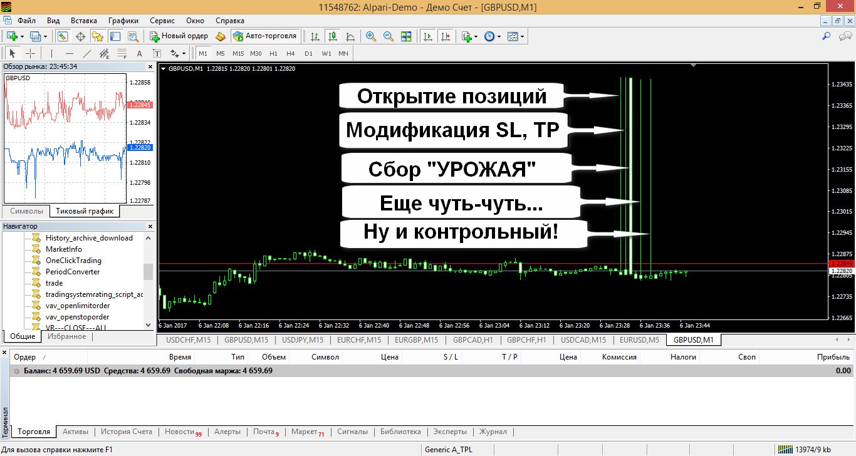Zoom out of the chart
Viewport: 856px width, 456px height.
point(389,36)
